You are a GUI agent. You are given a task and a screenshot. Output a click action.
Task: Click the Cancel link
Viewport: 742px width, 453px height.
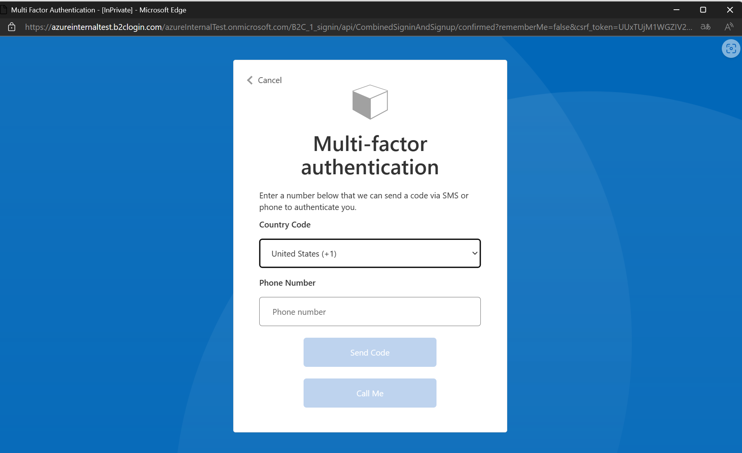[x=270, y=80]
